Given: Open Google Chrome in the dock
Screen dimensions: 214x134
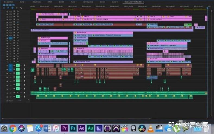Looking at the screenshot, I should click(x=13, y=129).
